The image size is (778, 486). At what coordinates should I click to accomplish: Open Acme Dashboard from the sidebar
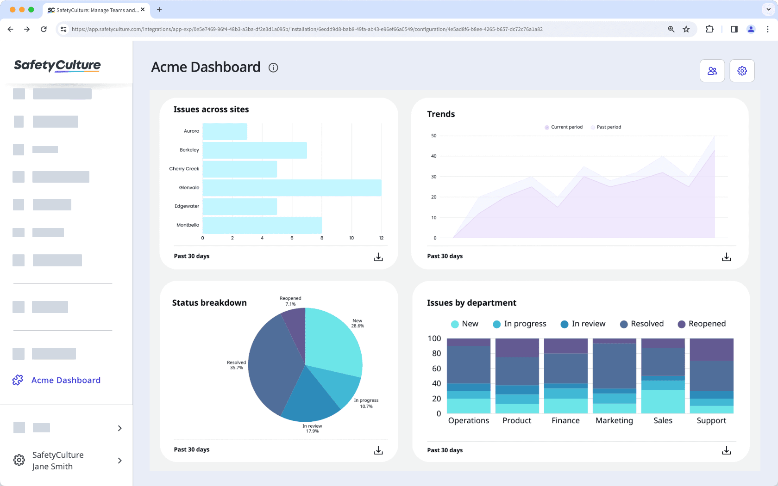tap(66, 380)
